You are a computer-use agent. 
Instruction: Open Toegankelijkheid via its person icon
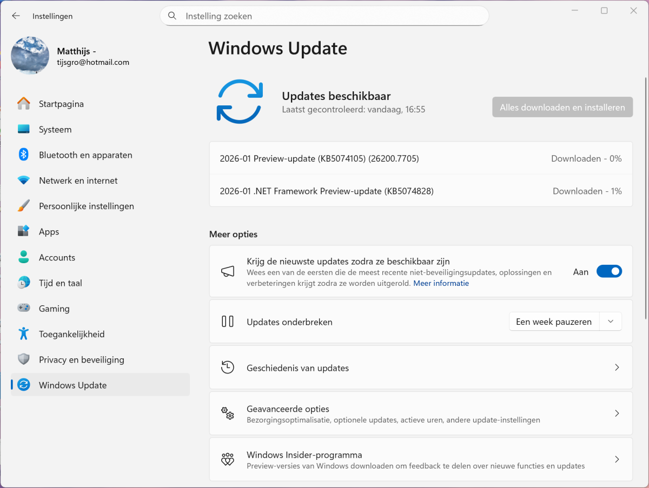(x=23, y=334)
